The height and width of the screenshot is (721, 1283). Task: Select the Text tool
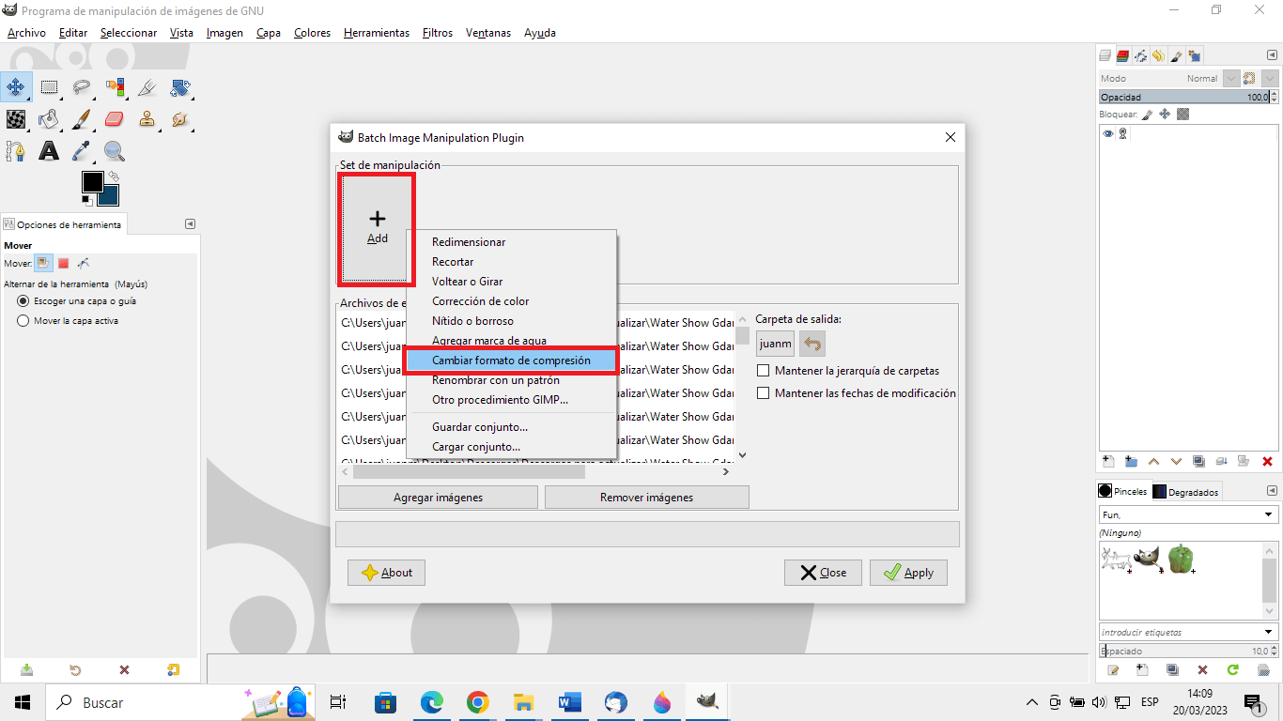[49, 150]
